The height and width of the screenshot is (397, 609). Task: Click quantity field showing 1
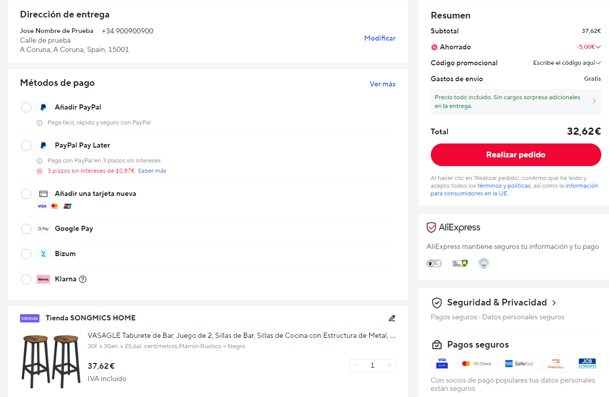pos(372,366)
